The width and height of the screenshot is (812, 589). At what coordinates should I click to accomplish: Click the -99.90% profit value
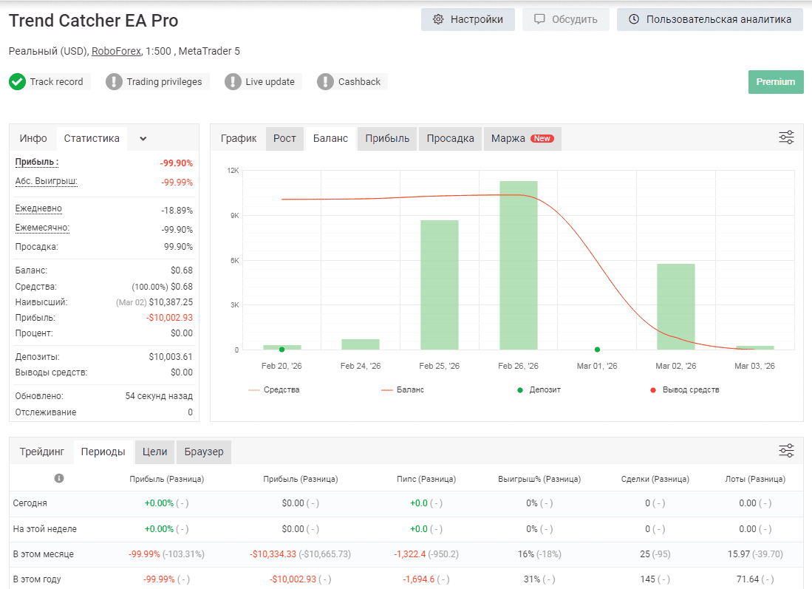[176, 163]
